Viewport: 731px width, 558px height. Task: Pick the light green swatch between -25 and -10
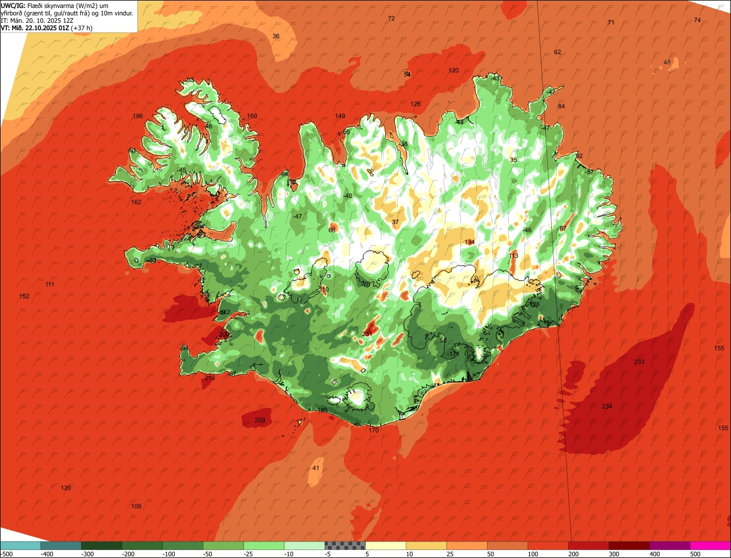coord(264,545)
